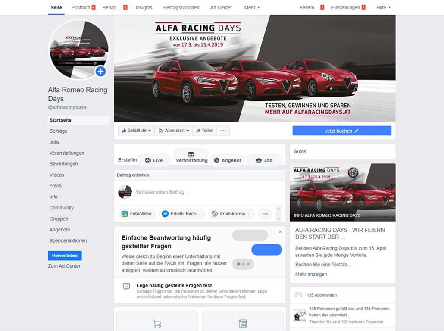The height and width of the screenshot is (331, 444).
Task: Expand the Mehr menu in top bar
Action: 252,8
